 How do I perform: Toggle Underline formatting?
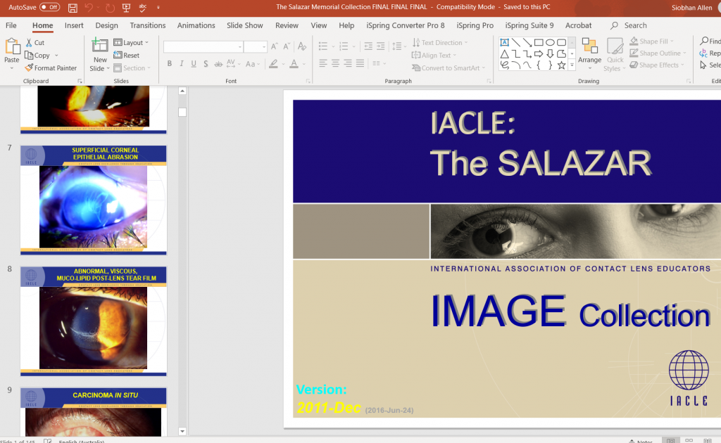194,64
